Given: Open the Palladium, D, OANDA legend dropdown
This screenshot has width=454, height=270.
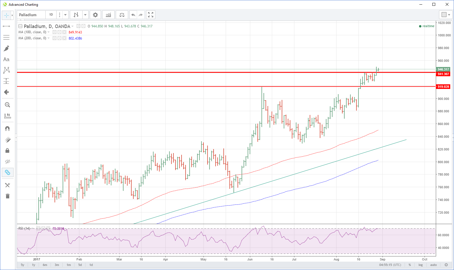Looking at the screenshot, I should [x=72, y=26].
